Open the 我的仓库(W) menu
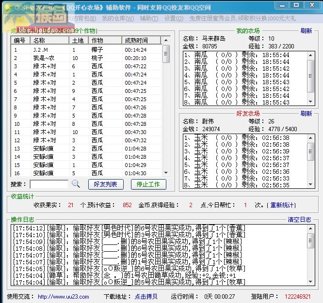This screenshot has height=303, width=323. pyautogui.click(x=118, y=18)
